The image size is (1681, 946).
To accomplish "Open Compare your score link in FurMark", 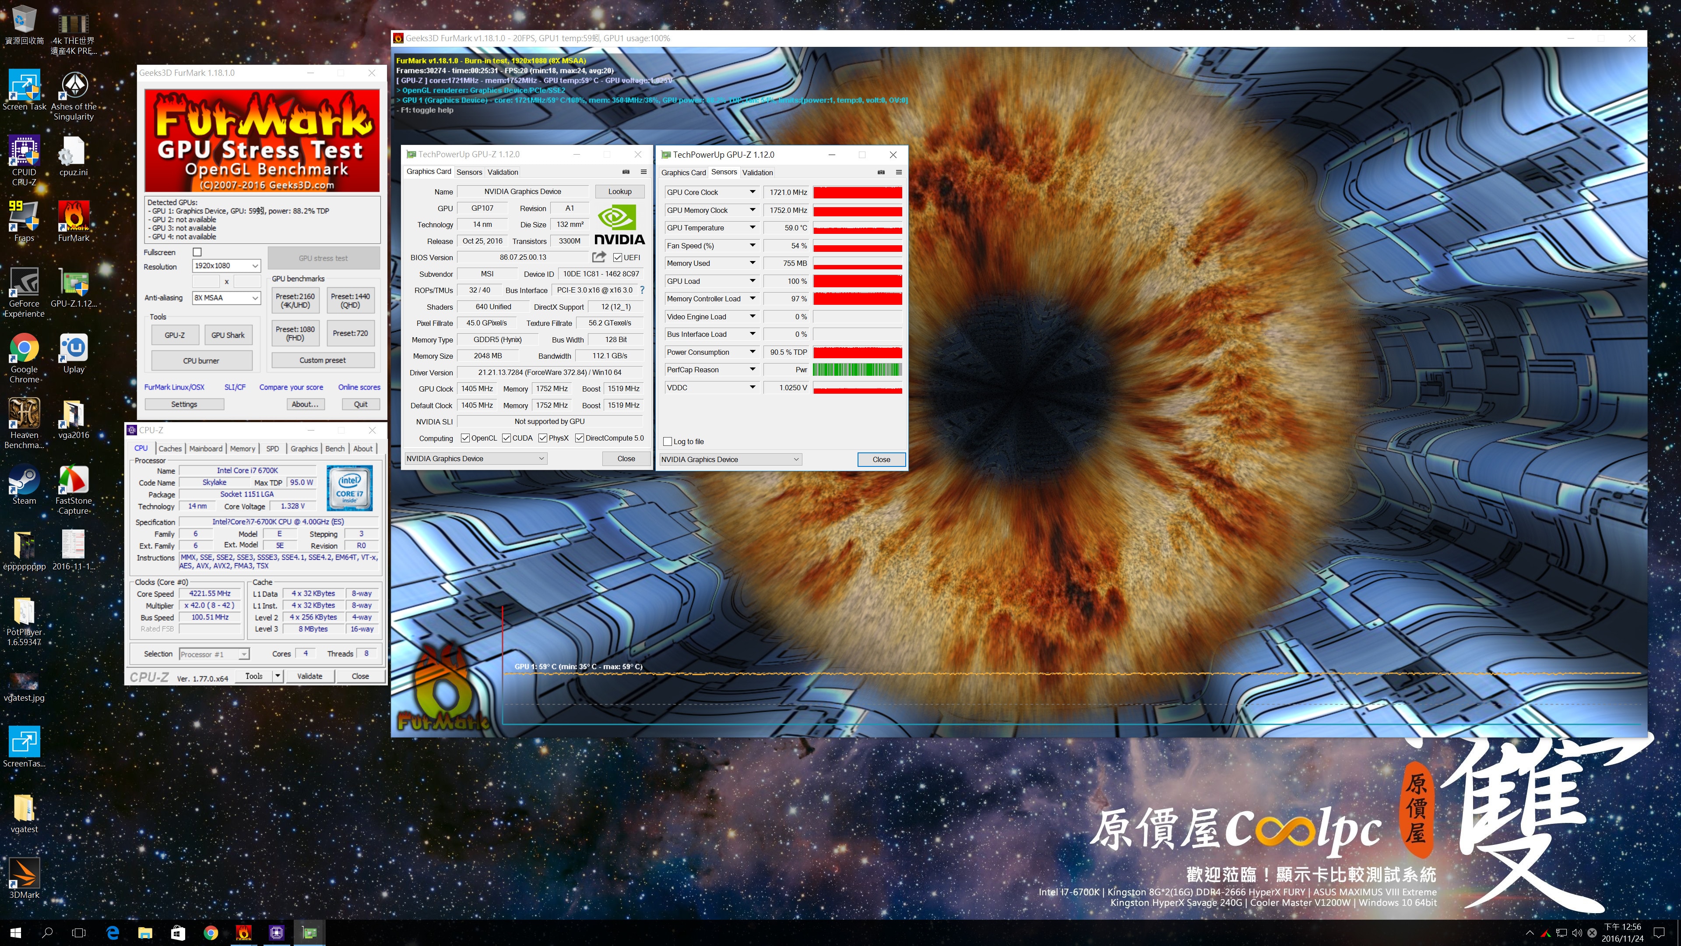I will pyautogui.click(x=291, y=387).
